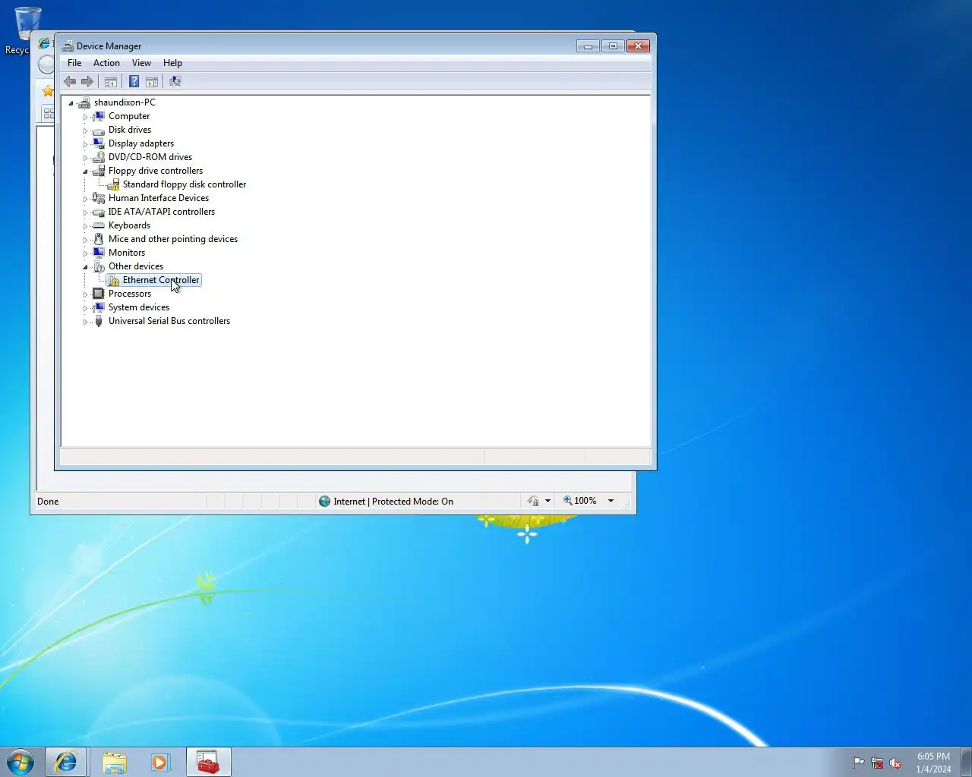This screenshot has height=777, width=972.
Task: Click the Ethernet Controller warning icon
Action: click(x=113, y=280)
